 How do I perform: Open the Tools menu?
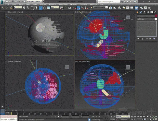14,4
